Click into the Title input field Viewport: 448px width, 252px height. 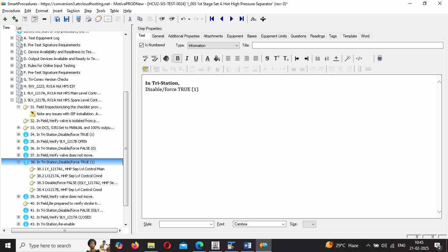click(x=348, y=45)
